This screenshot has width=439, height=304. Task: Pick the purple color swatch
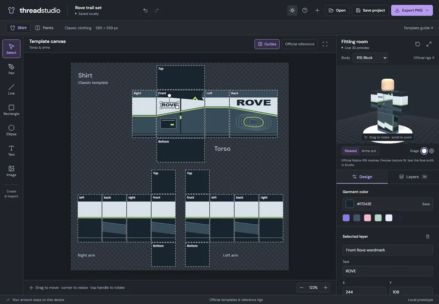click(346, 218)
